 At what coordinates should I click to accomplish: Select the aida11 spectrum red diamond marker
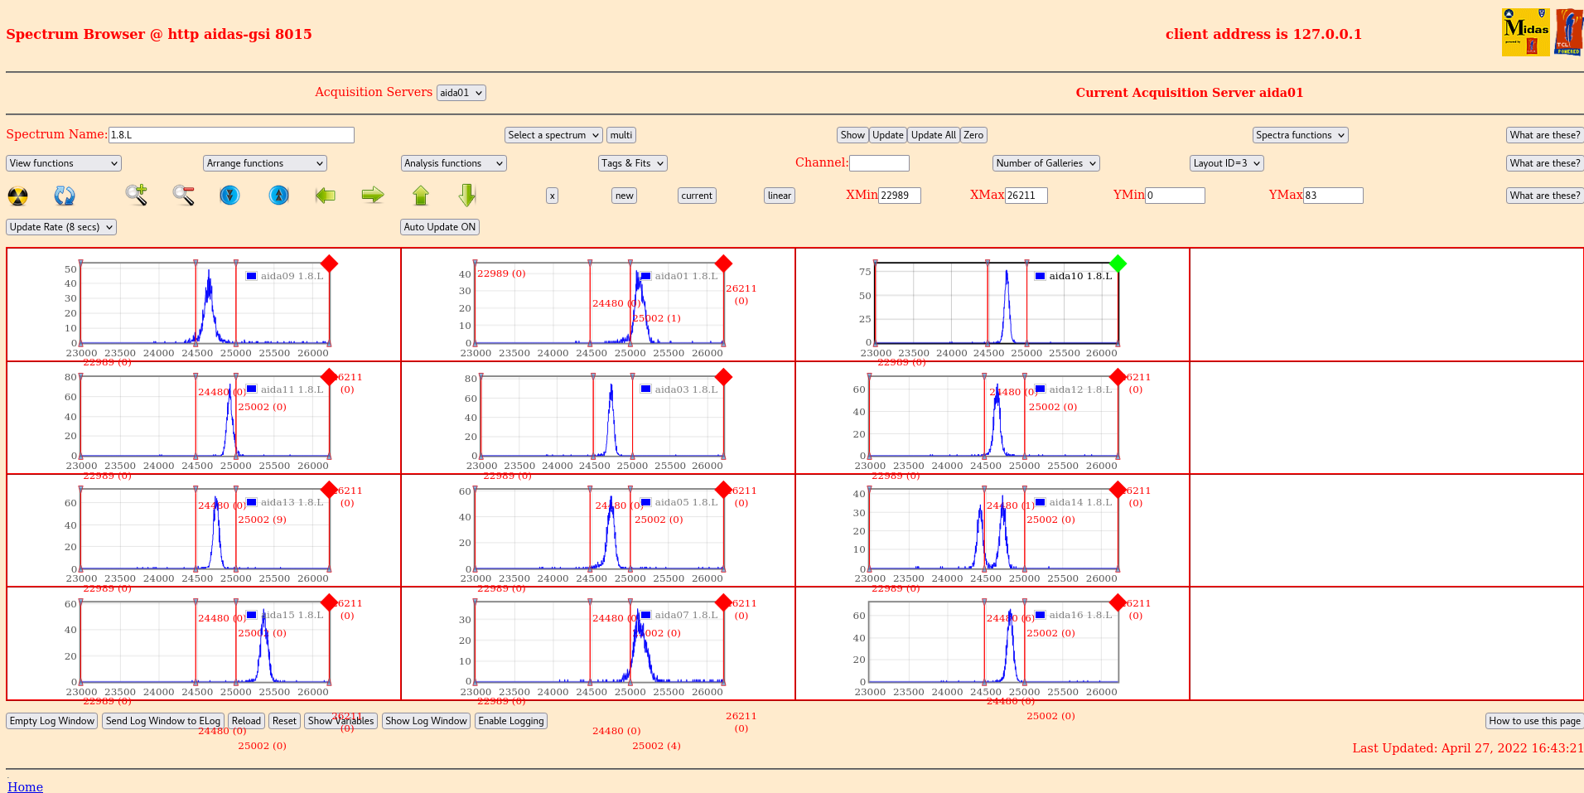point(329,377)
